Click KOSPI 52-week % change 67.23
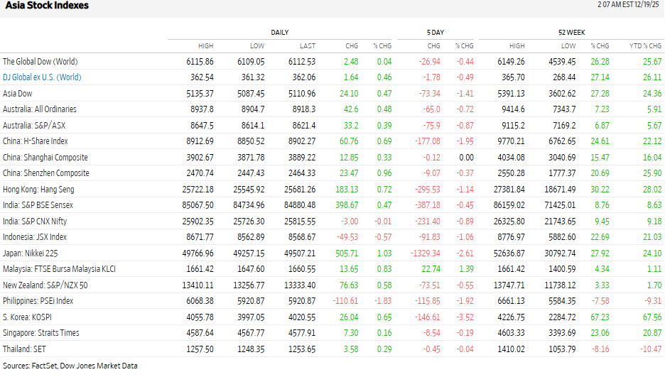The image size is (665, 377). tap(600, 317)
